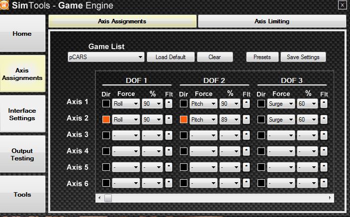Image resolution: width=350 pixels, height=217 pixels.
Task: Open Axis 2 DOF 3 percent 60 dropdown
Action: tap(307, 120)
